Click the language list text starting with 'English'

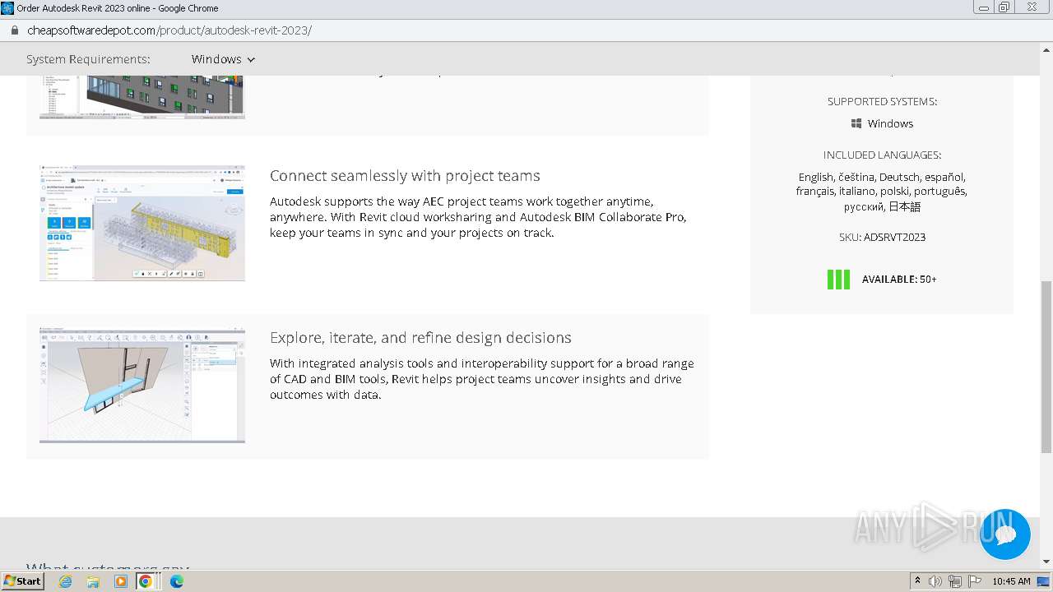(x=882, y=192)
